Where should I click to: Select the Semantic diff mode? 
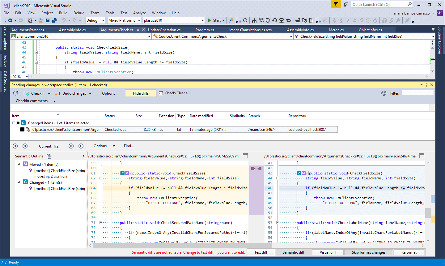point(293,252)
